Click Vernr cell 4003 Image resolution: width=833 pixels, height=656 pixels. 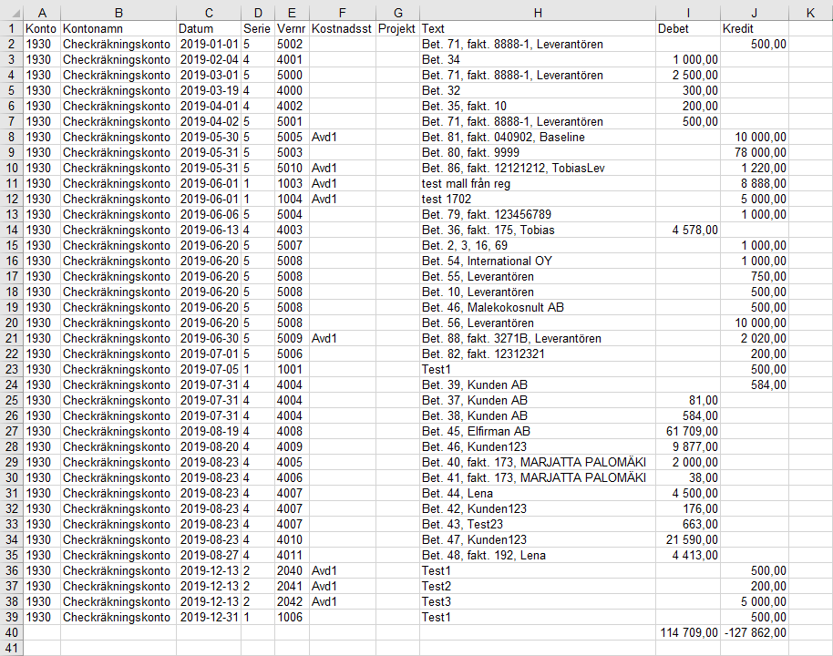click(x=292, y=230)
